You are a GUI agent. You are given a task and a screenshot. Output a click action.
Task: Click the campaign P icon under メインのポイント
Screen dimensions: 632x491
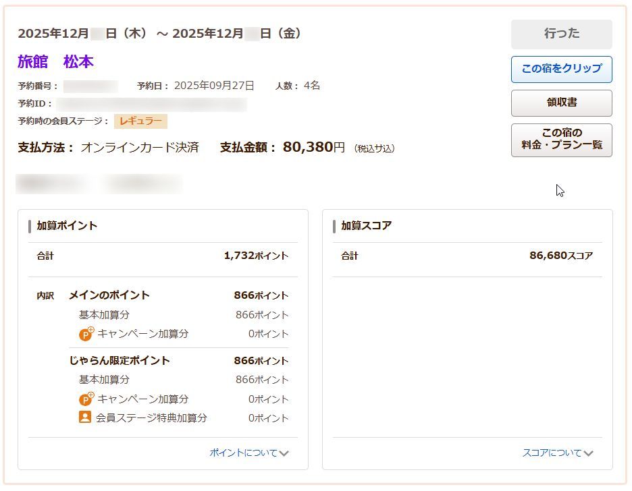pos(86,334)
